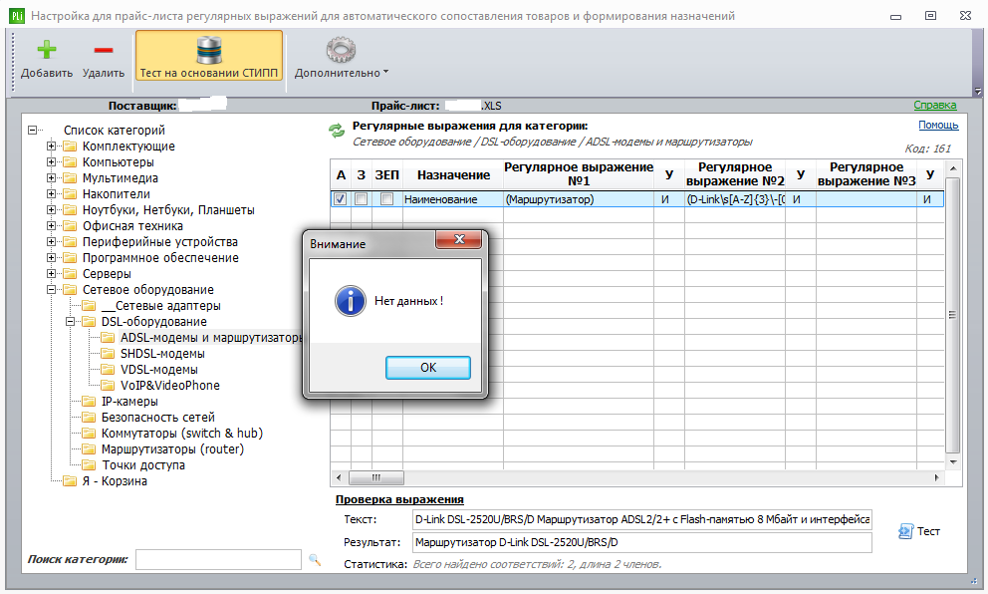988x594 pixels.
Task: Click the green refresh arrows icon
Action: coord(337,131)
